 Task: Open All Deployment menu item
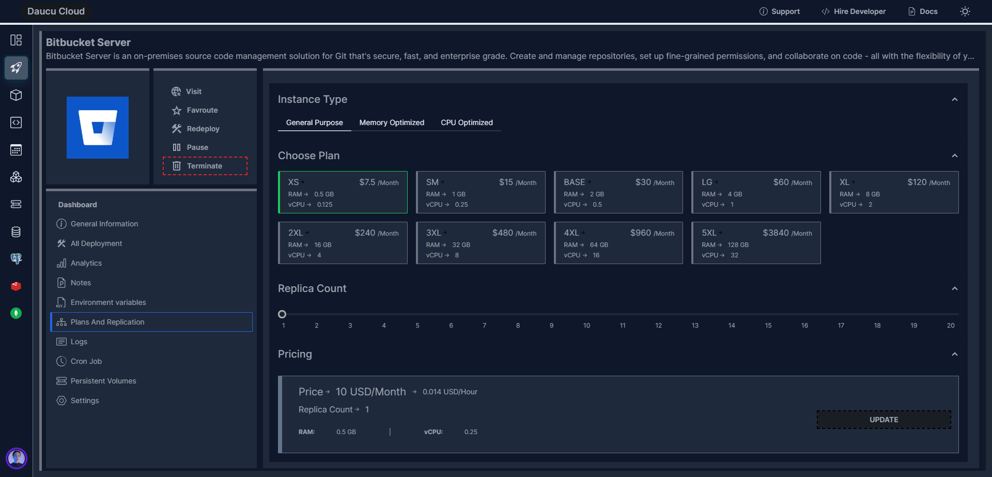click(151, 243)
